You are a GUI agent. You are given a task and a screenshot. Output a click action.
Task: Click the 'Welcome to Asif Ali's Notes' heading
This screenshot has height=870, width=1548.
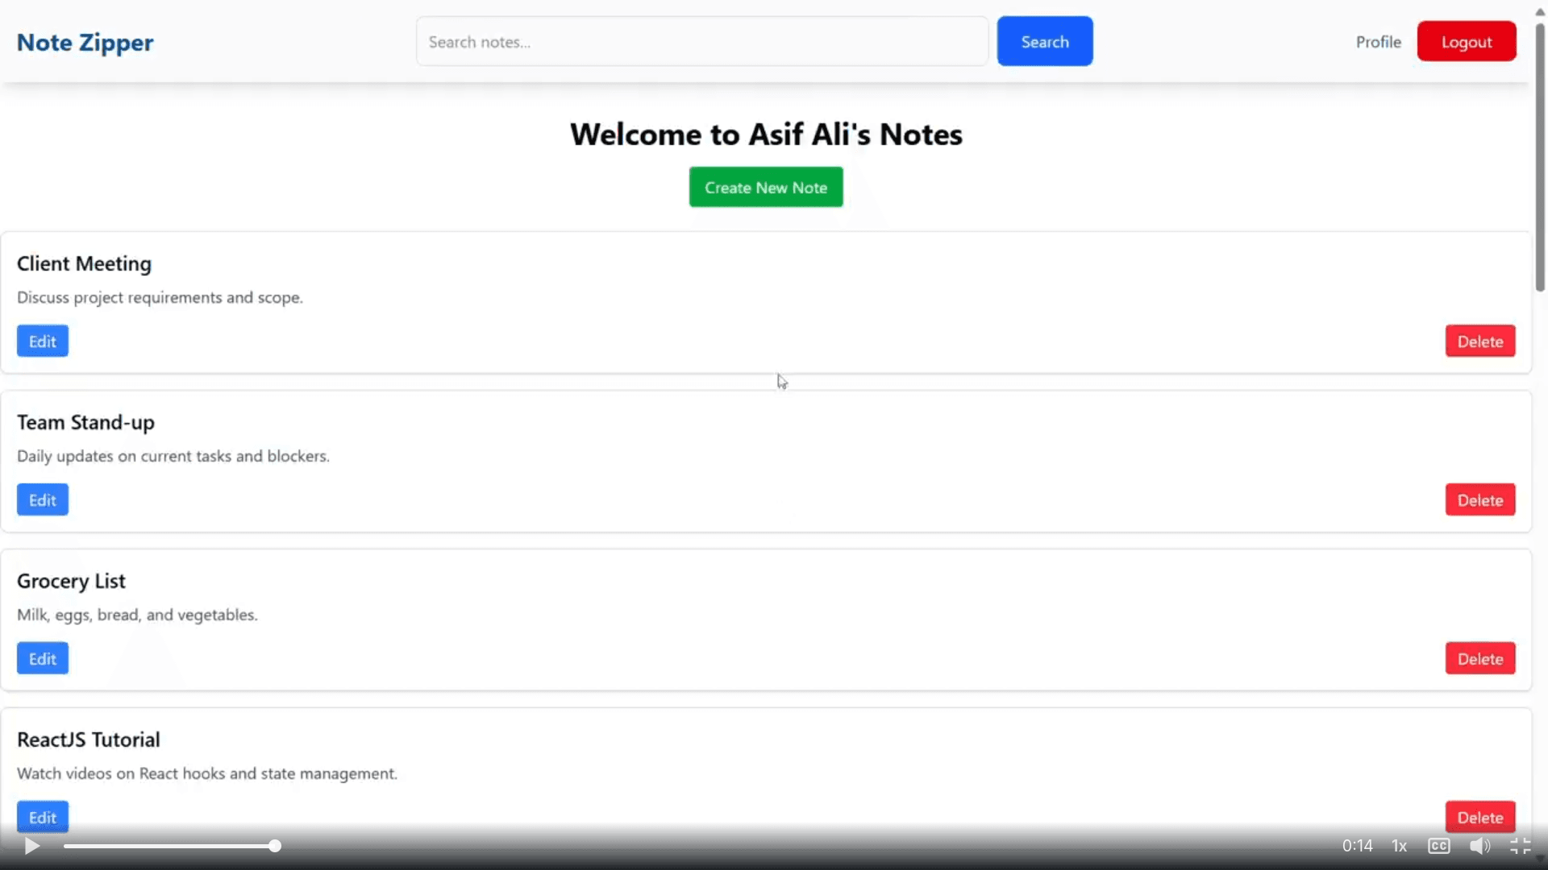(766, 134)
